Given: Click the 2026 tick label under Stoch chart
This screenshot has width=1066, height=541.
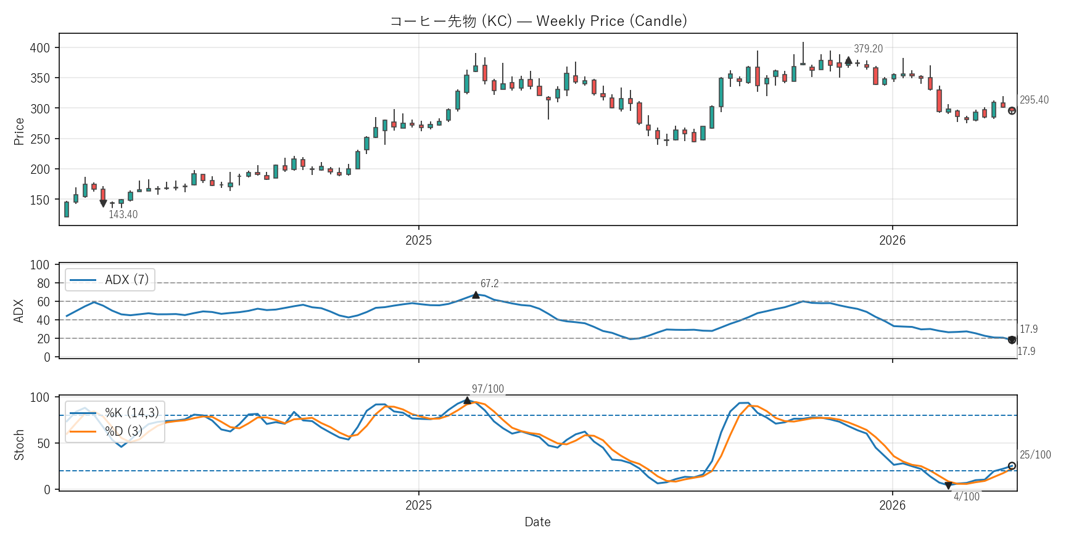Looking at the screenshot, I should (x=892, y=505).
